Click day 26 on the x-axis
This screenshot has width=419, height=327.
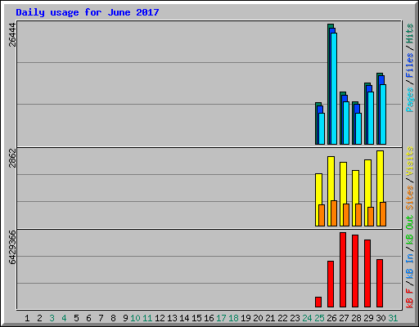point(331,318)
